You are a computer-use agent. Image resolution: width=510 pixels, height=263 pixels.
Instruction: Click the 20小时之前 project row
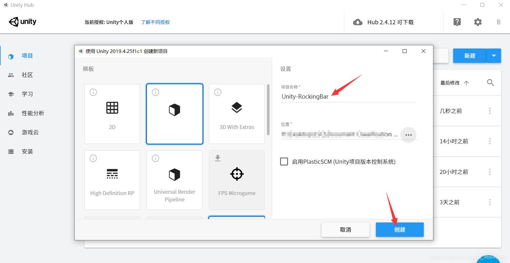(467, 172)
